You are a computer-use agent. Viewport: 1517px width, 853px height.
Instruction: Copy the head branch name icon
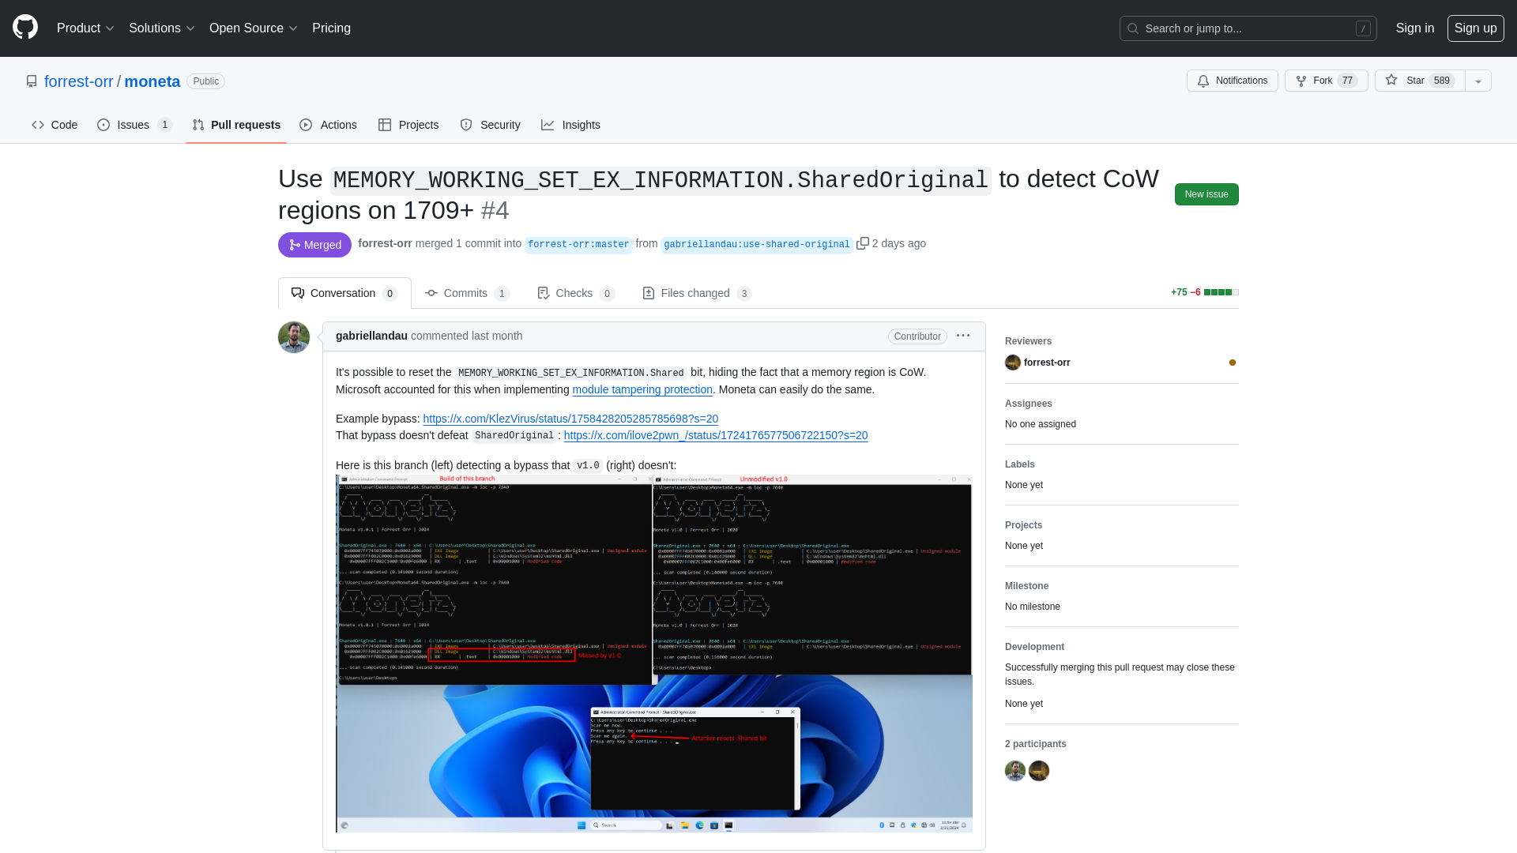tap(863, 243)
